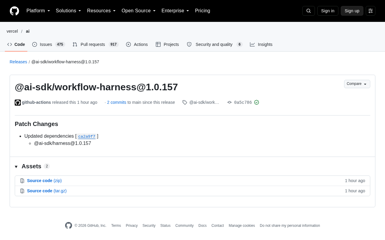Image resolution: width=385 pixels, height=240 pixels.
Task: Open the GitHub homepage logo
Action: click(14, 11)
